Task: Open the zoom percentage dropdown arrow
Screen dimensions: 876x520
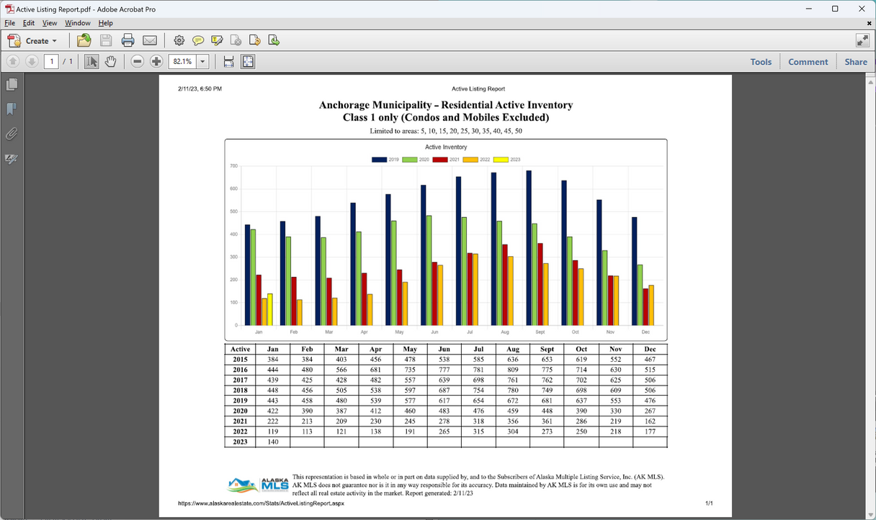Action: pyautogui.click(x=202, y=62)
